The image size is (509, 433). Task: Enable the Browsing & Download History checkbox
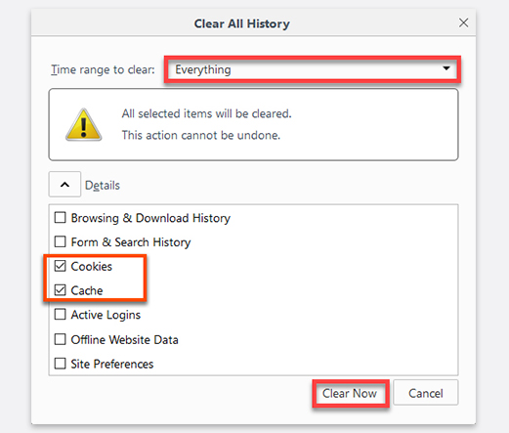(61, 218)
